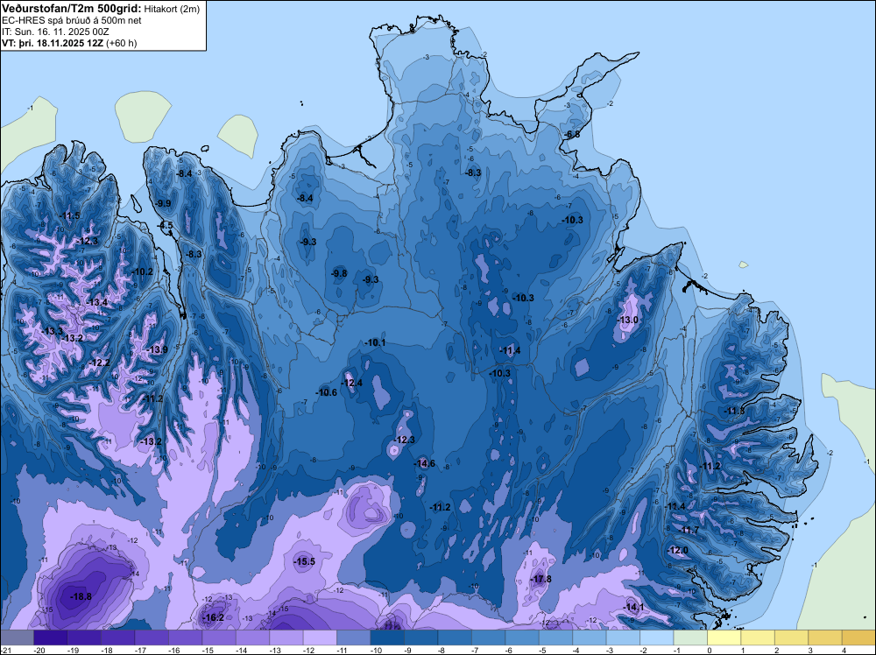Click the legend color swatch labeled -20
This screenshot has height=655, width=876.
[51, 637]
